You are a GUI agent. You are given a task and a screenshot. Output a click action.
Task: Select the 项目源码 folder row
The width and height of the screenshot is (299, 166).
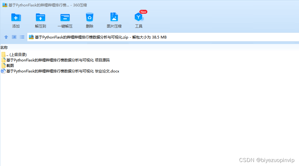coord(55,60)
